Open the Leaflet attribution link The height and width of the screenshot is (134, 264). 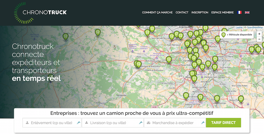[x=239, y=27]
